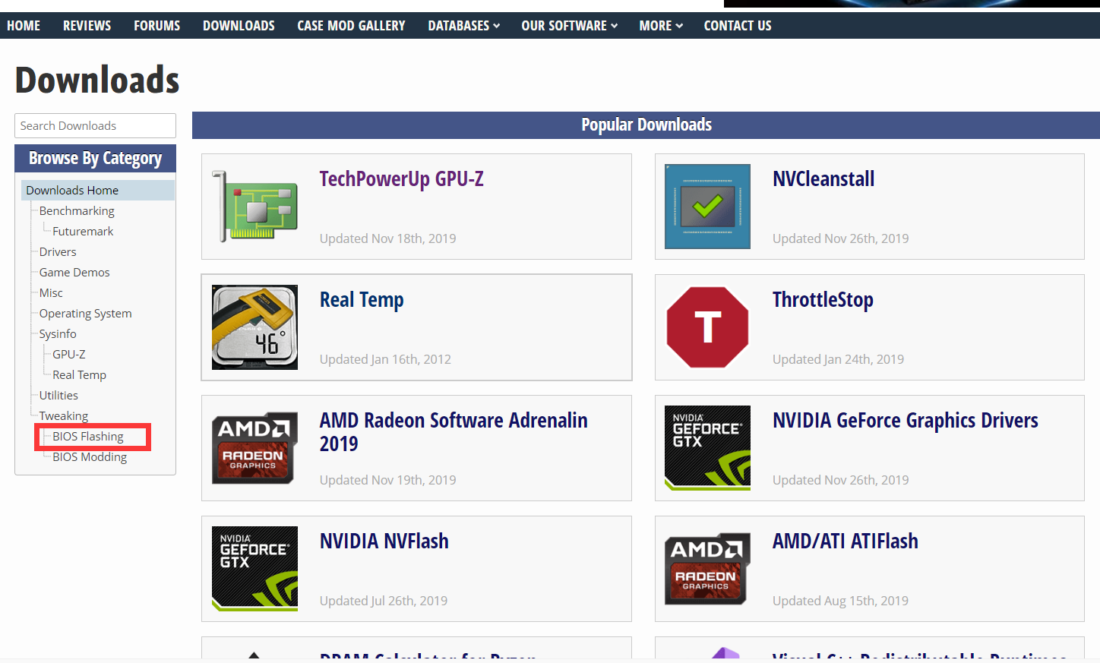Click the Real Temp thermometer icon
The height and width of the screenshot is (663, 1100).
pos(254,327)
